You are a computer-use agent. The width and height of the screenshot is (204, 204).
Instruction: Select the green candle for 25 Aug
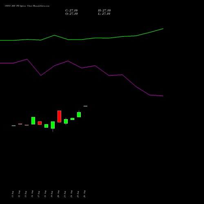(x=79, y=115)
